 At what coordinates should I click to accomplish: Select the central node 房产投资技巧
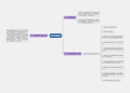[x=56, y=36]
